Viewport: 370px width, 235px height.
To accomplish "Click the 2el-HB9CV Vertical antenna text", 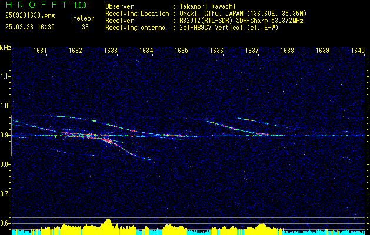I will [229, 28].
